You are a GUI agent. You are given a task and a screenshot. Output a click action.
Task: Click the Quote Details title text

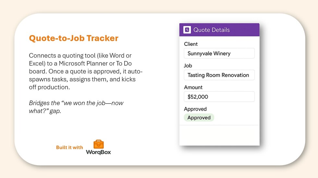(212, 30)
